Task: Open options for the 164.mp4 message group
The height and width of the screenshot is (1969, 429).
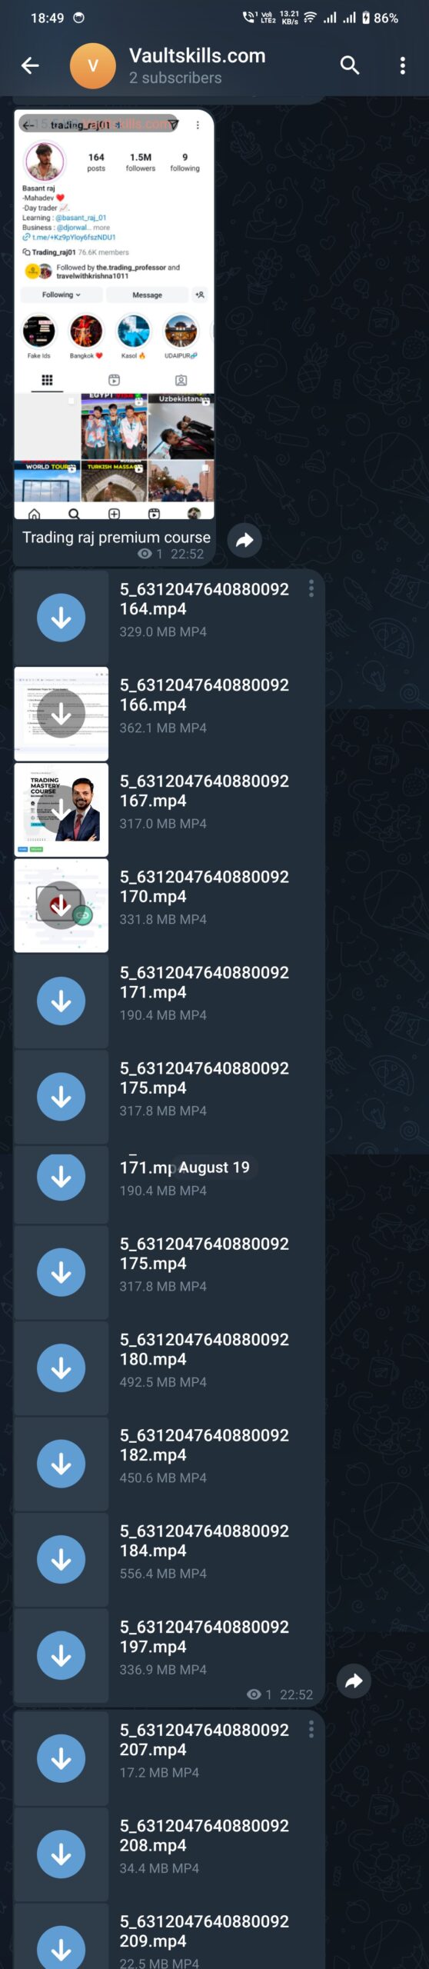Action: pyautogui.click(x=311, y=588)
